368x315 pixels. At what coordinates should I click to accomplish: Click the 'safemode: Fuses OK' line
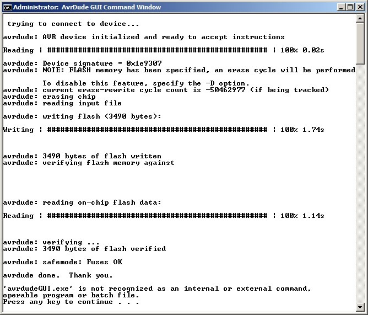coord(63,262)
